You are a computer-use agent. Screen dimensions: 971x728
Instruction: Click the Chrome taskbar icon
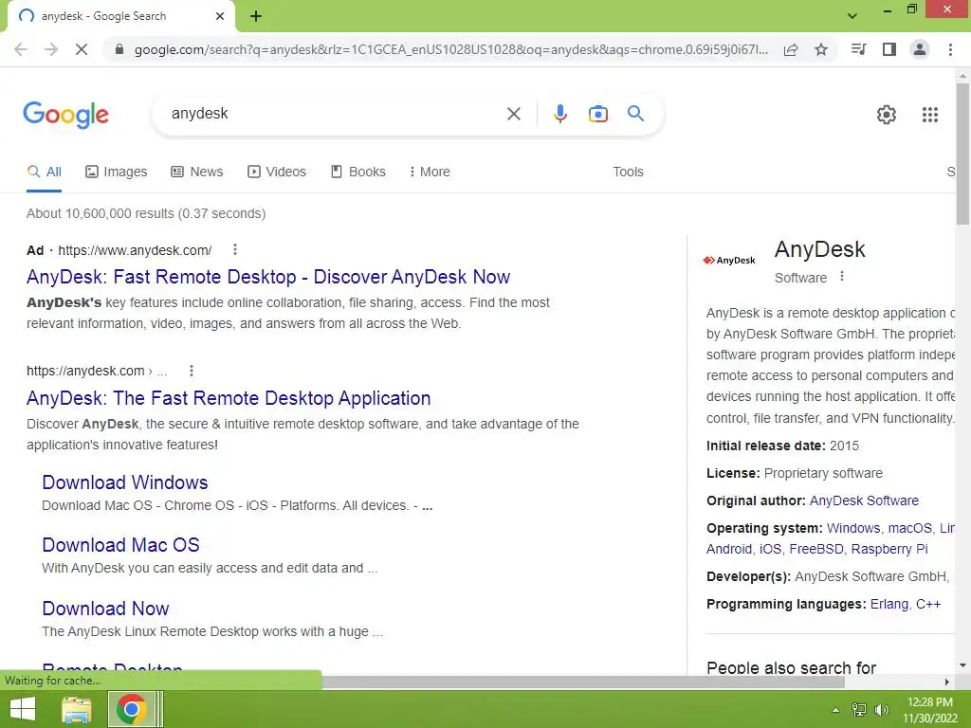[x=131, y=709]
